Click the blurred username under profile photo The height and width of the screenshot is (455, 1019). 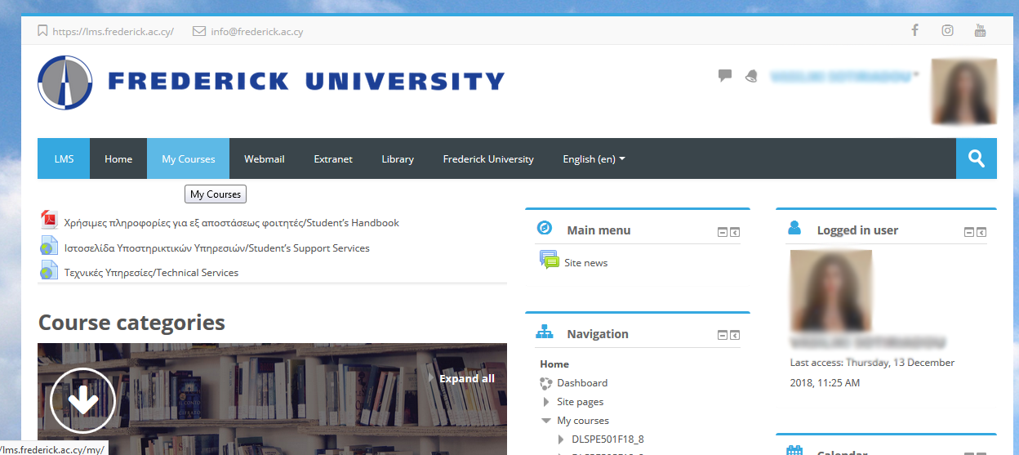868,342
